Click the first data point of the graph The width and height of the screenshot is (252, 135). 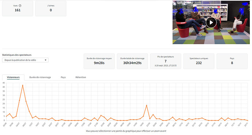(x=7, y=116)
